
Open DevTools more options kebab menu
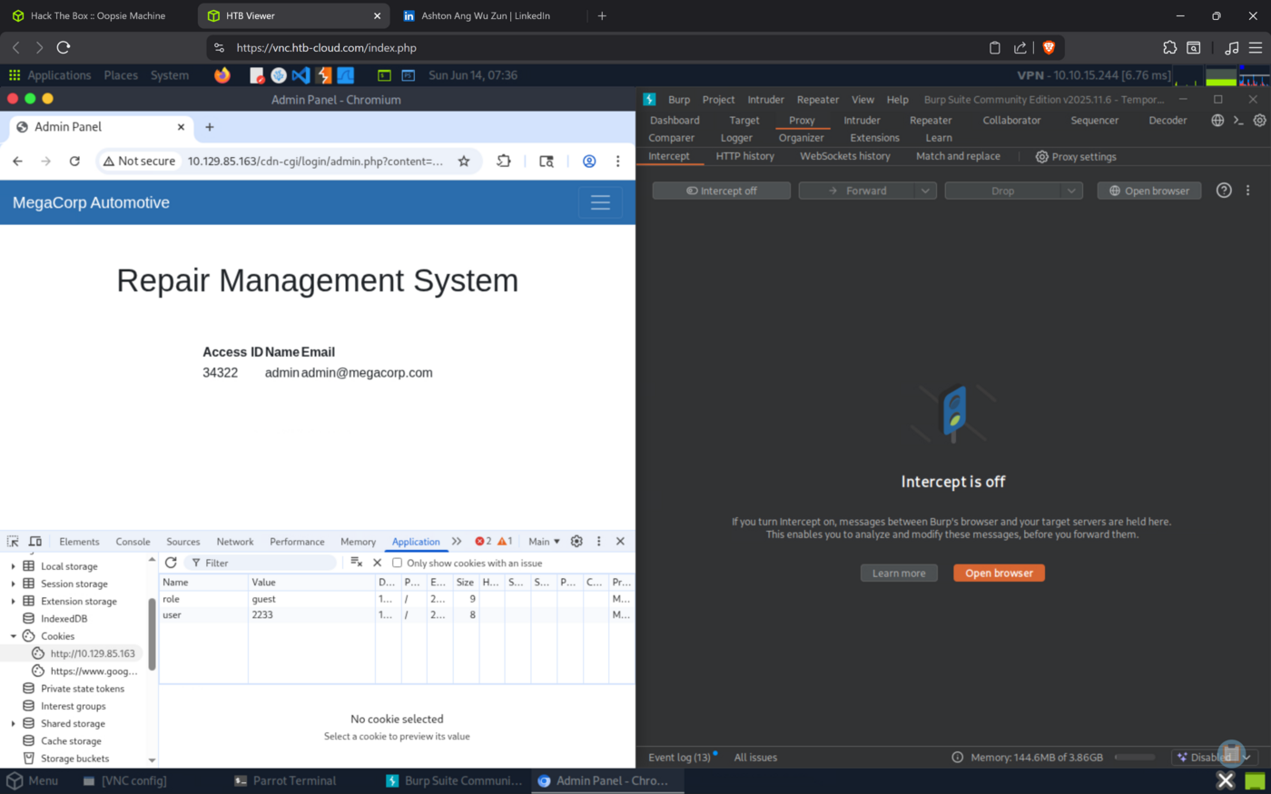[x=598, y=541]
